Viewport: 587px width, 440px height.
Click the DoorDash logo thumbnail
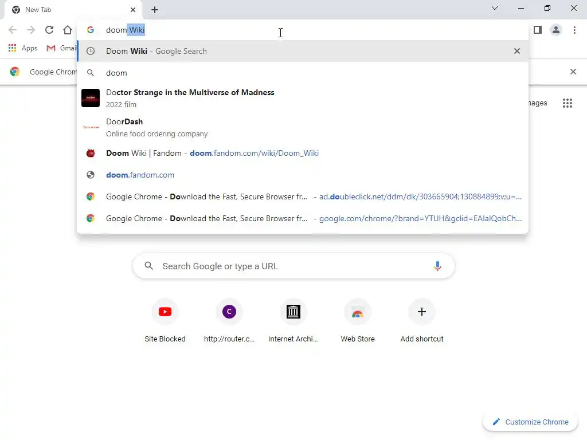[x=91, y=127]
